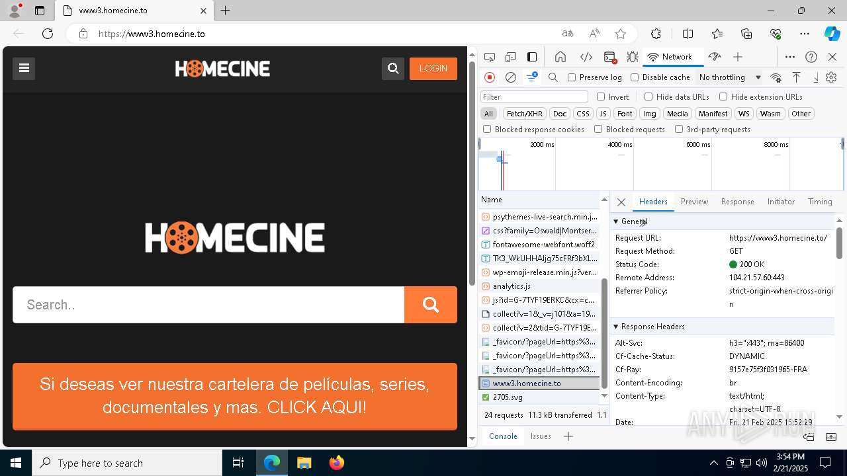The image size is (847, 476).
Task: Open the No throttling dropdown
Action: coord(730,77)
